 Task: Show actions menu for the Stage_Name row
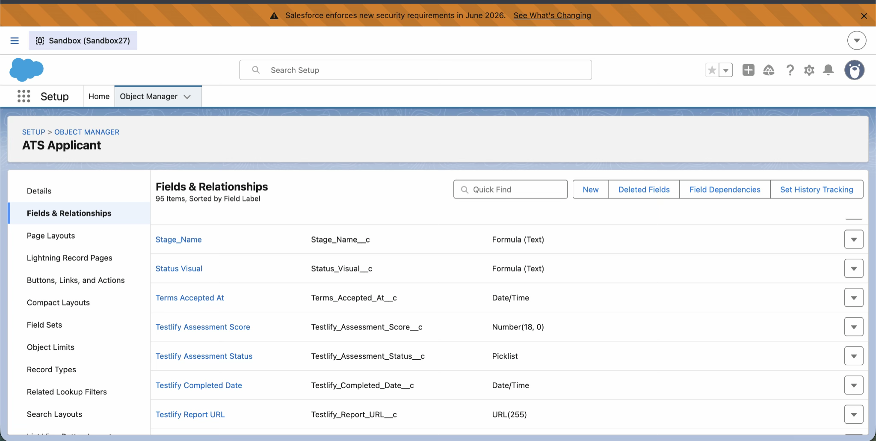point(854,240)
